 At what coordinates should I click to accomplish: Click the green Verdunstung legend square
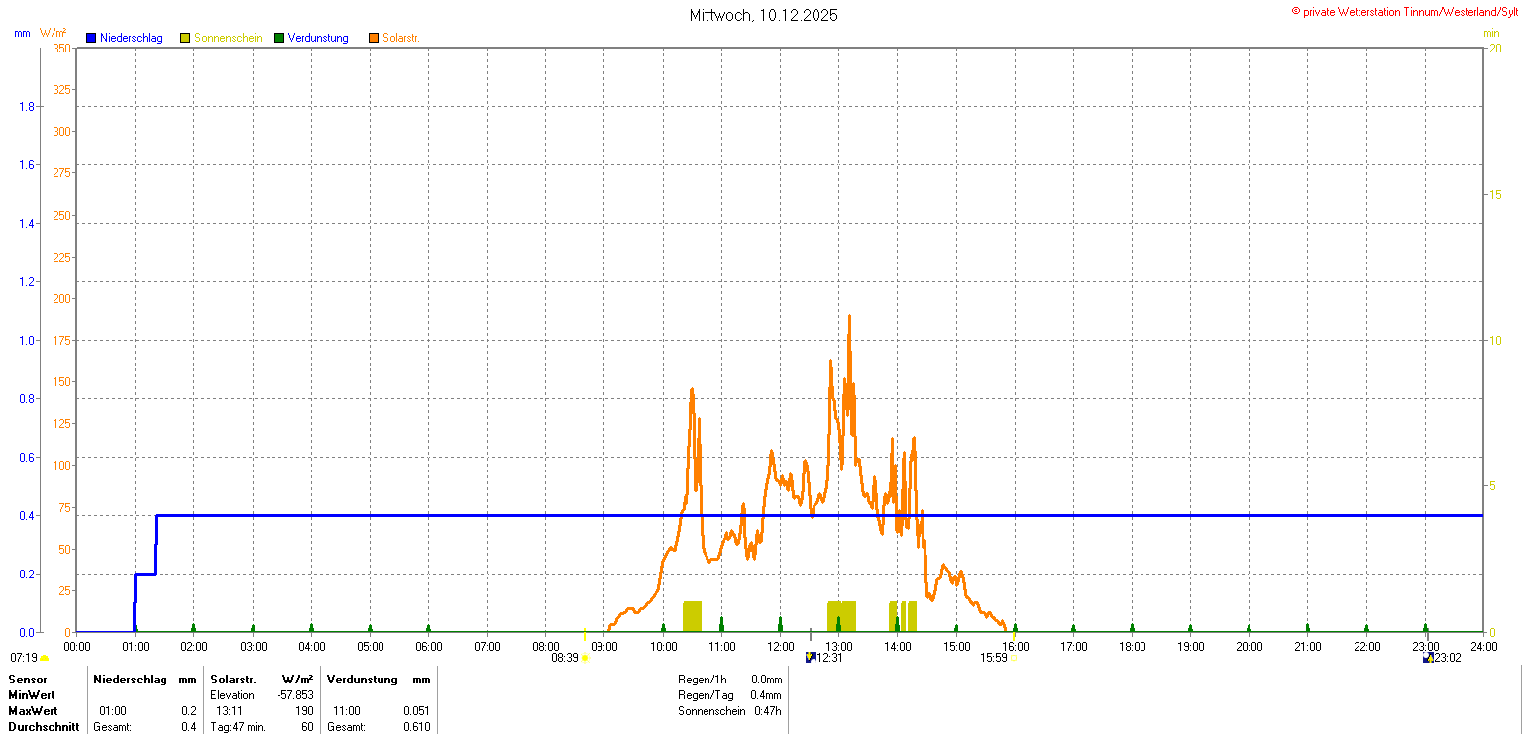tap(279, 38)
